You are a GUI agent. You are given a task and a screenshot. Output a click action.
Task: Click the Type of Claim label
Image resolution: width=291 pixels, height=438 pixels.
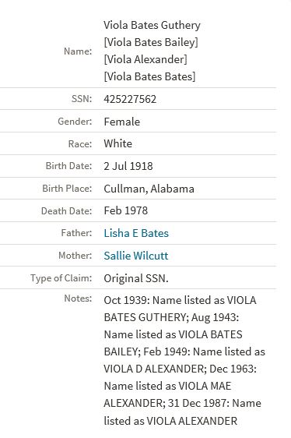pyautogui.click(x=61, y=278)
